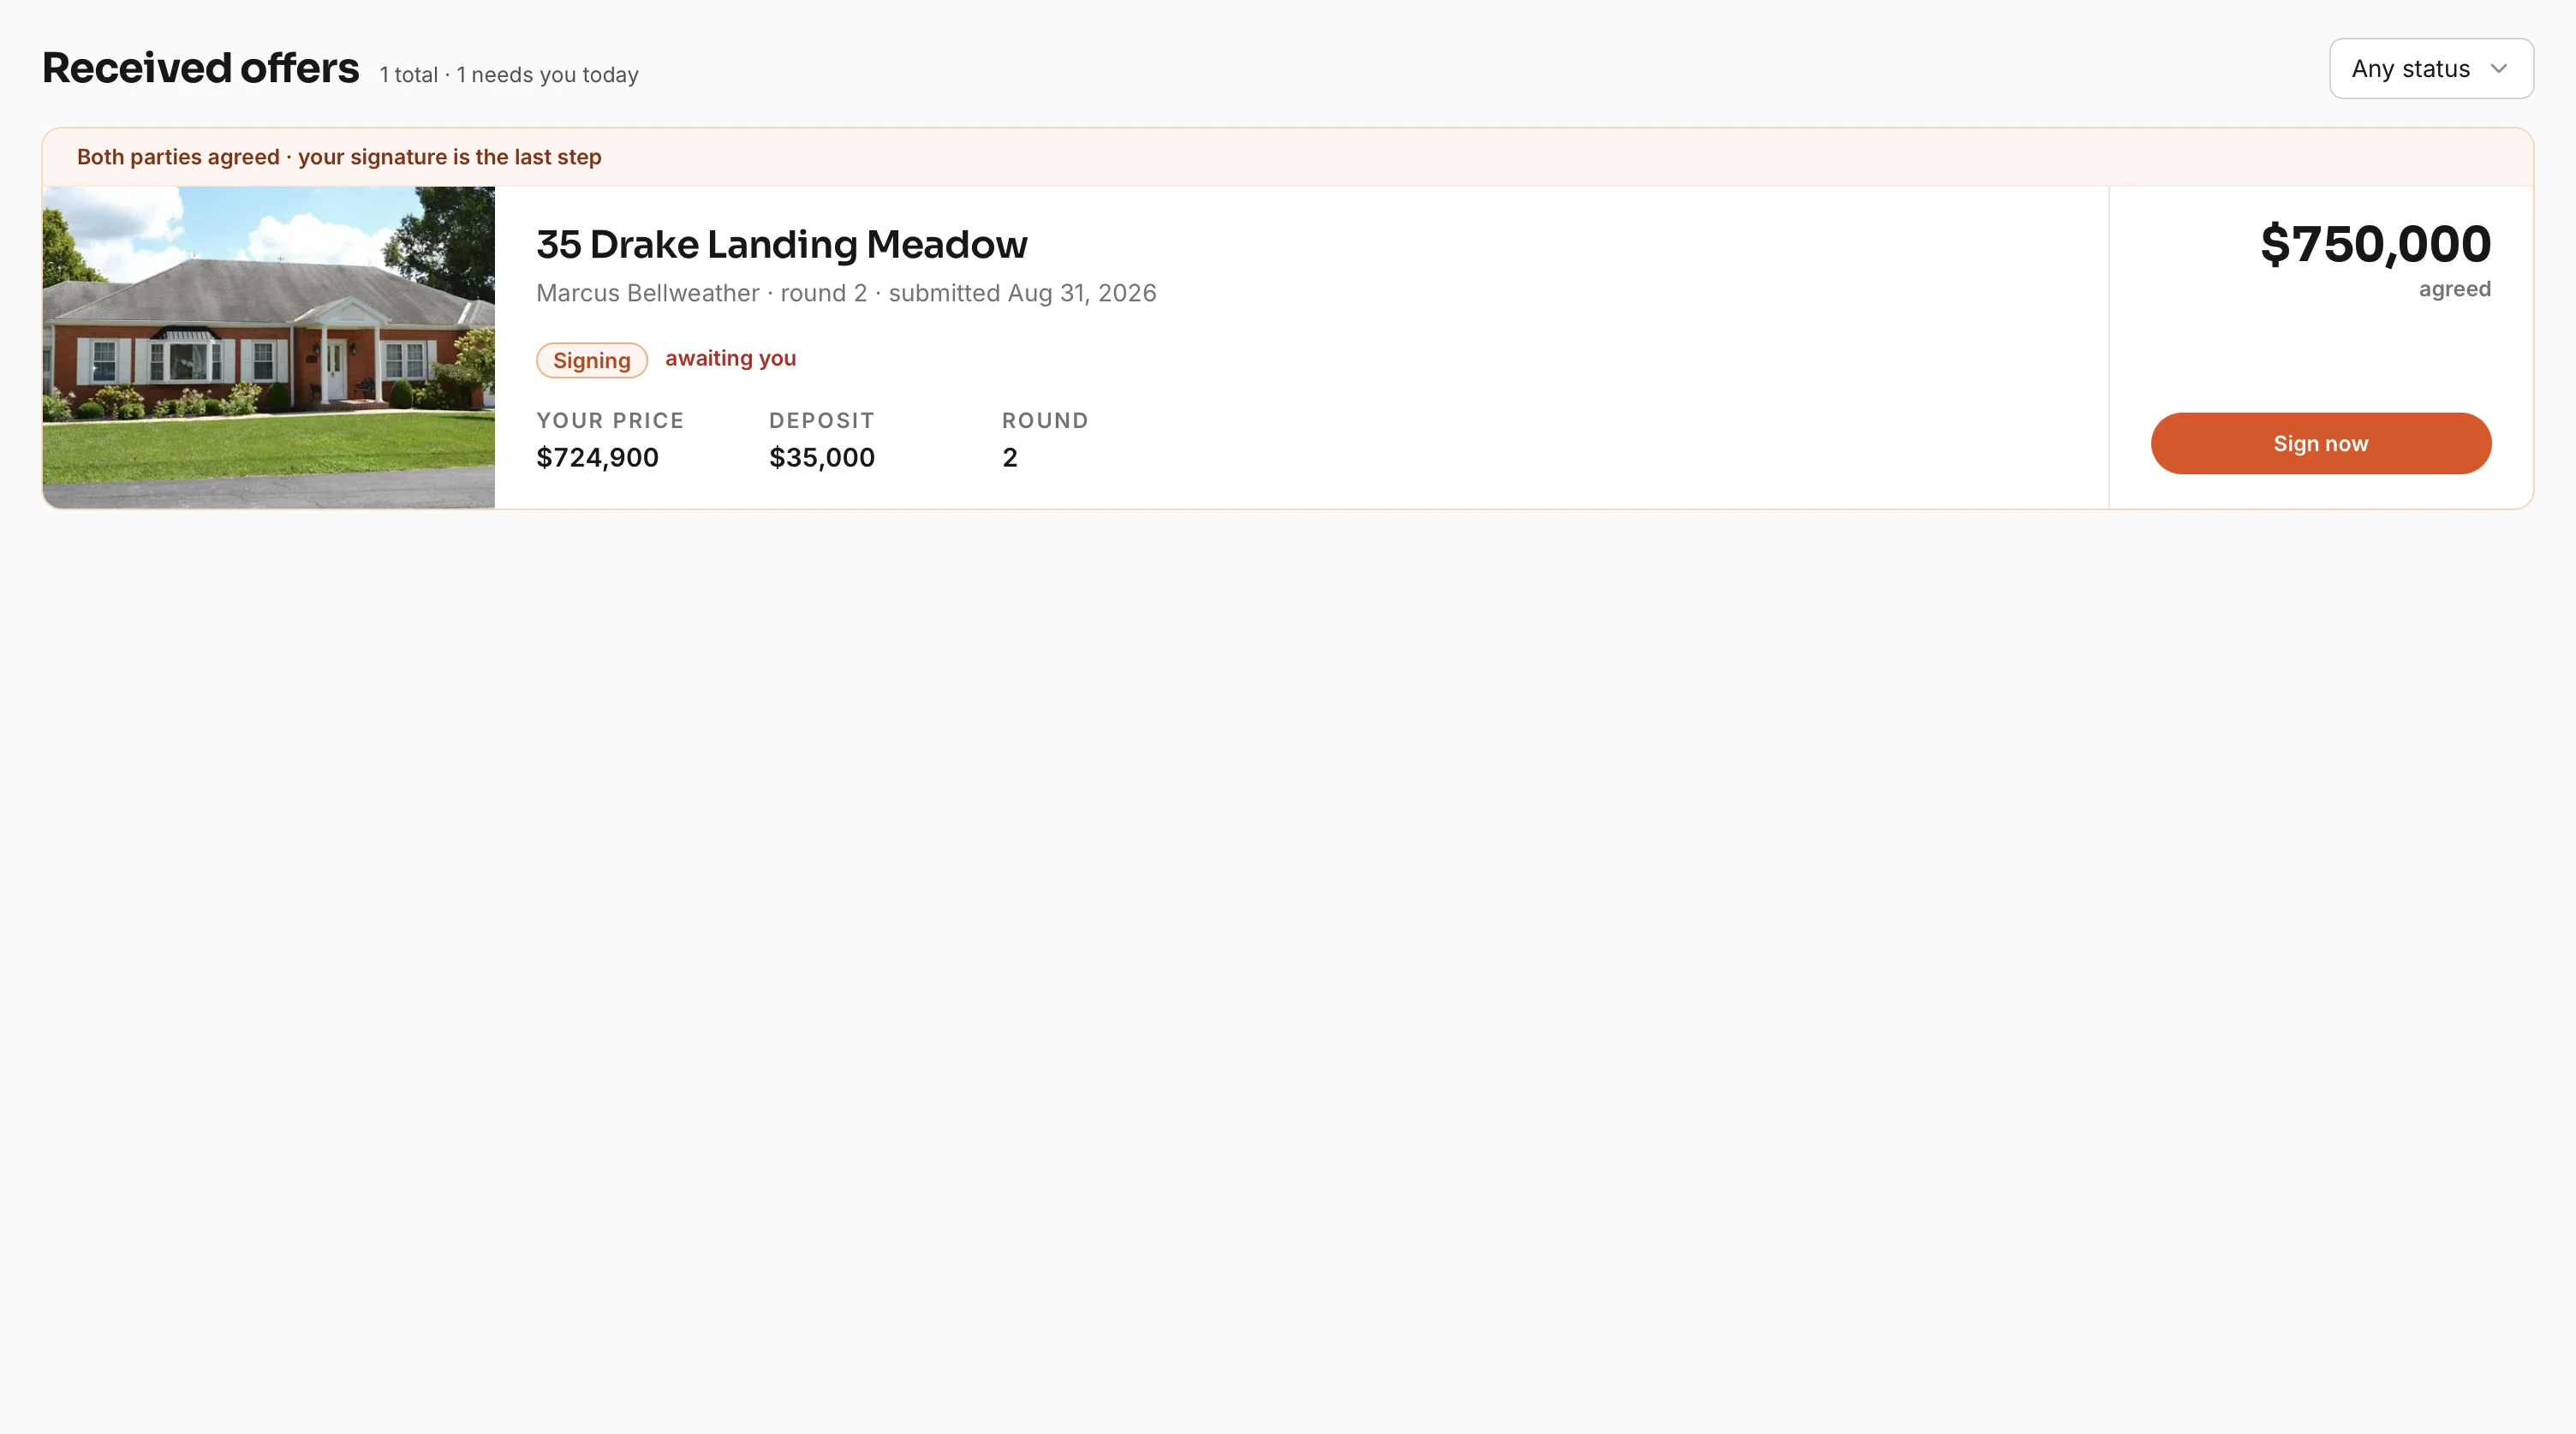The image size is (2576, 1434).
Task: Click the Your Price value $724,900
Action: coord(597,457)
